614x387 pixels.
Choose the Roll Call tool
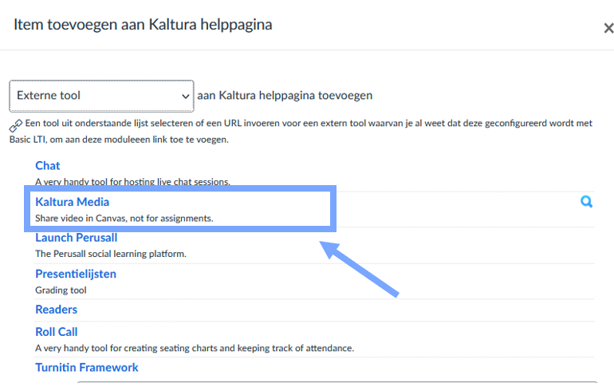[x=57, y=332]
